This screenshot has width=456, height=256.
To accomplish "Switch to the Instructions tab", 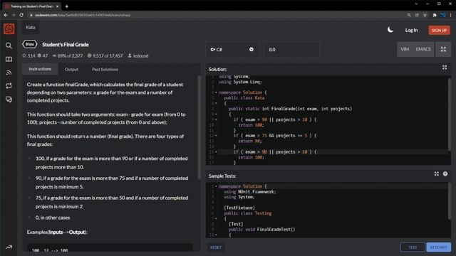I will (40, 69).
